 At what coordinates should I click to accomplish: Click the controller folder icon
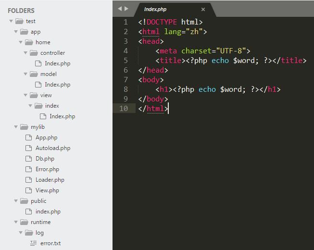34,53
